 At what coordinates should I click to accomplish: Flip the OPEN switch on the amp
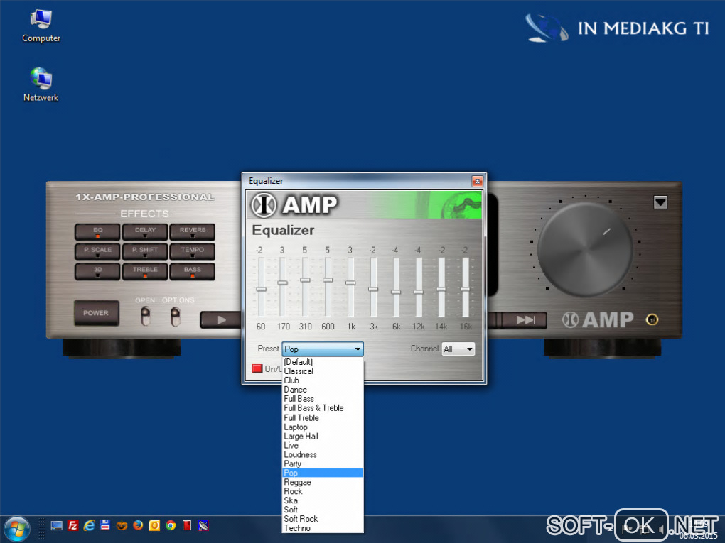tap(145, 317)
